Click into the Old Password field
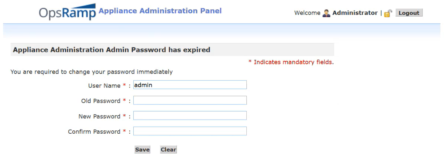The height and width of the screenshot is (166, 444). [190, 100]
